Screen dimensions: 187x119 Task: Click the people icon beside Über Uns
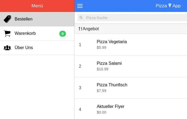pyautogui.click(x=7, y=48)
